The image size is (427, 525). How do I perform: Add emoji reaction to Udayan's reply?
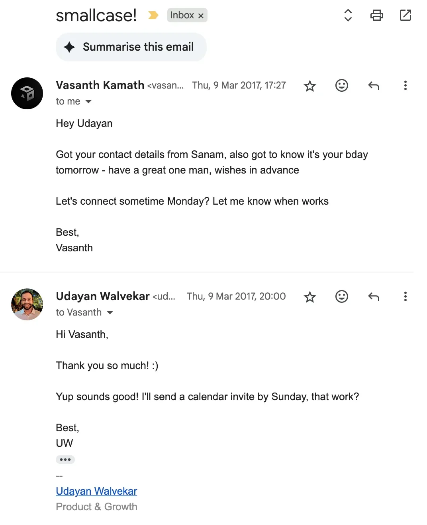point(342,296)
